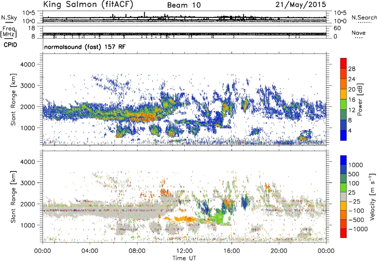The width and height of the screenshot is (377, 261).
Task: Click the red top segment of Power colorbar
Action: (344, 63)
